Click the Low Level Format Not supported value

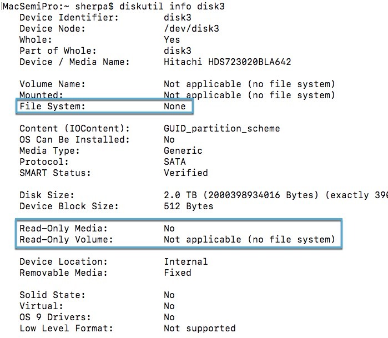[x=200, y=328]
